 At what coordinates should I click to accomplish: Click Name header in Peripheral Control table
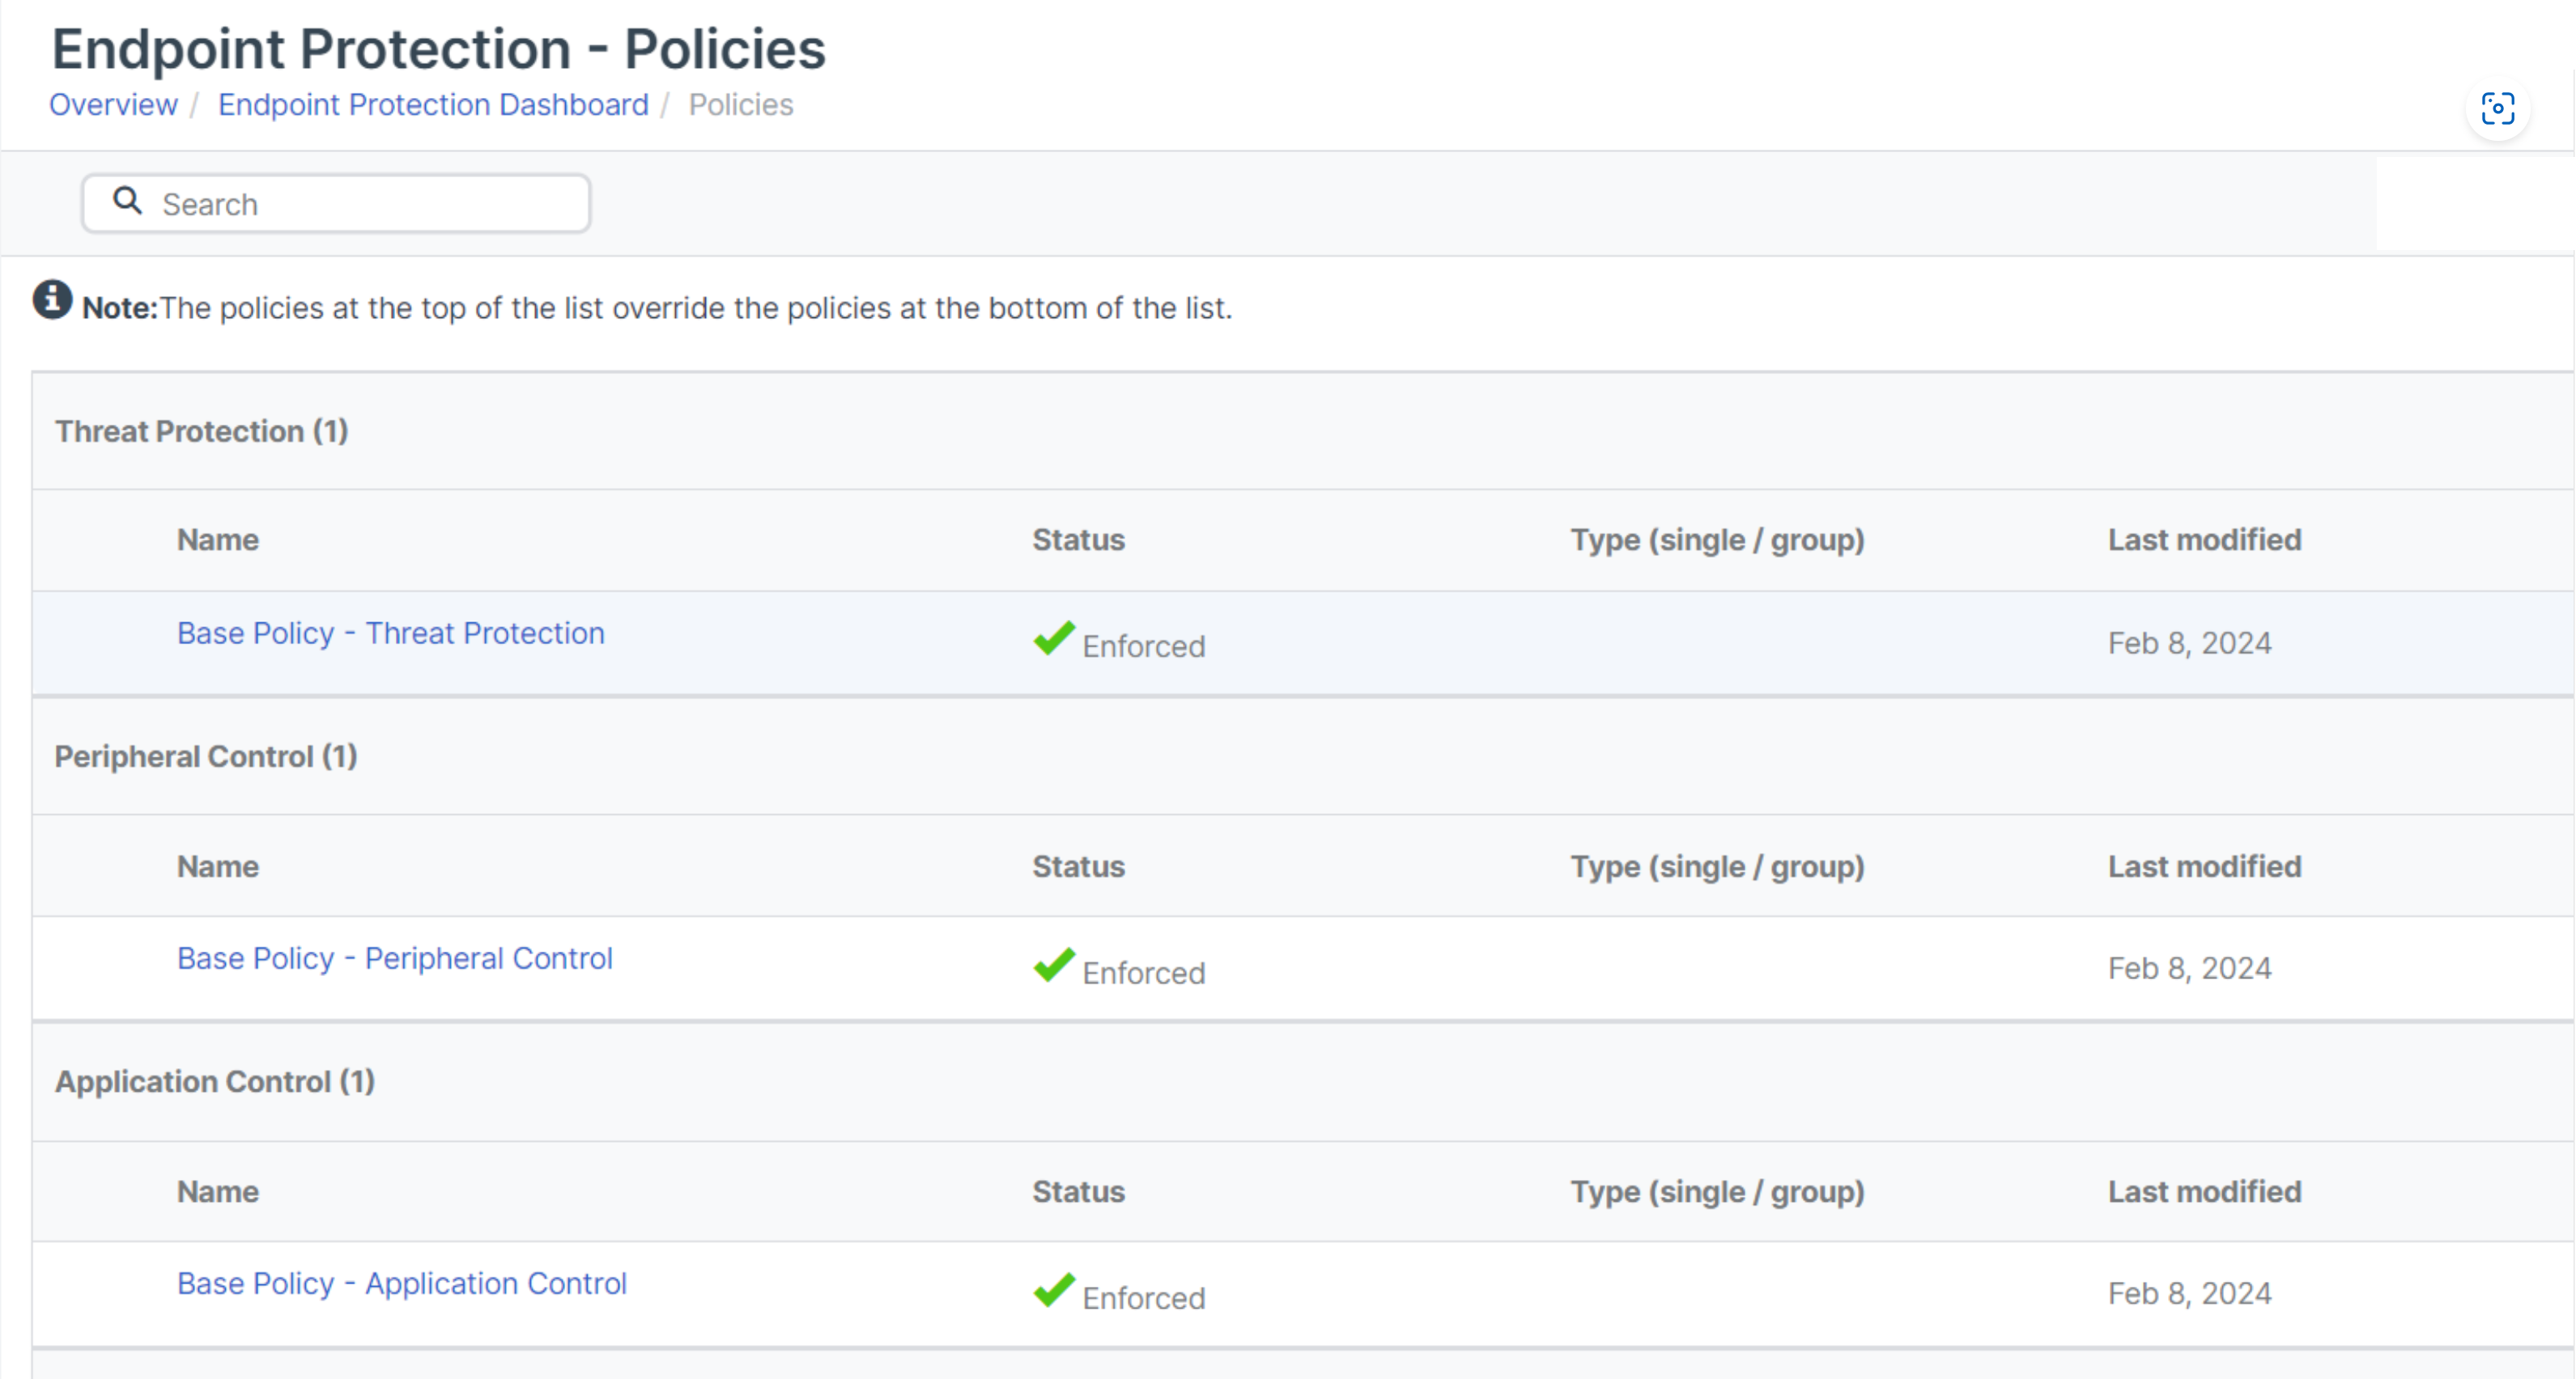[x=218, y=866]
